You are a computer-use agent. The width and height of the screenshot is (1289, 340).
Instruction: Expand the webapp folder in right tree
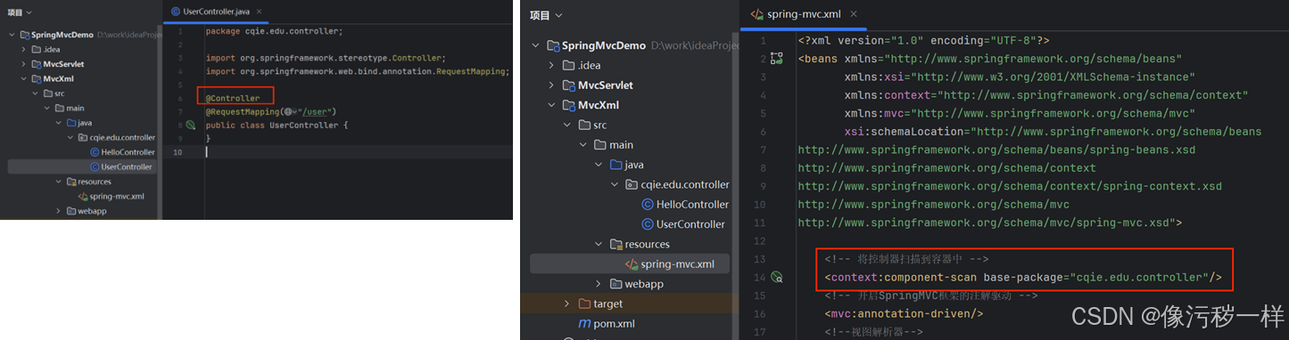pyautogui.click(x=600, y=284)
